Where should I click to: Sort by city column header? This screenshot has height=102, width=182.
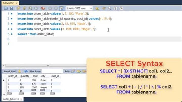click(43, 76)
